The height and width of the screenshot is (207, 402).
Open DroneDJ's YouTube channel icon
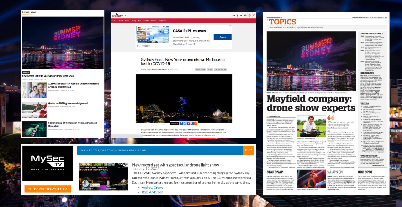pyautogui.click(x=234, y=15)
